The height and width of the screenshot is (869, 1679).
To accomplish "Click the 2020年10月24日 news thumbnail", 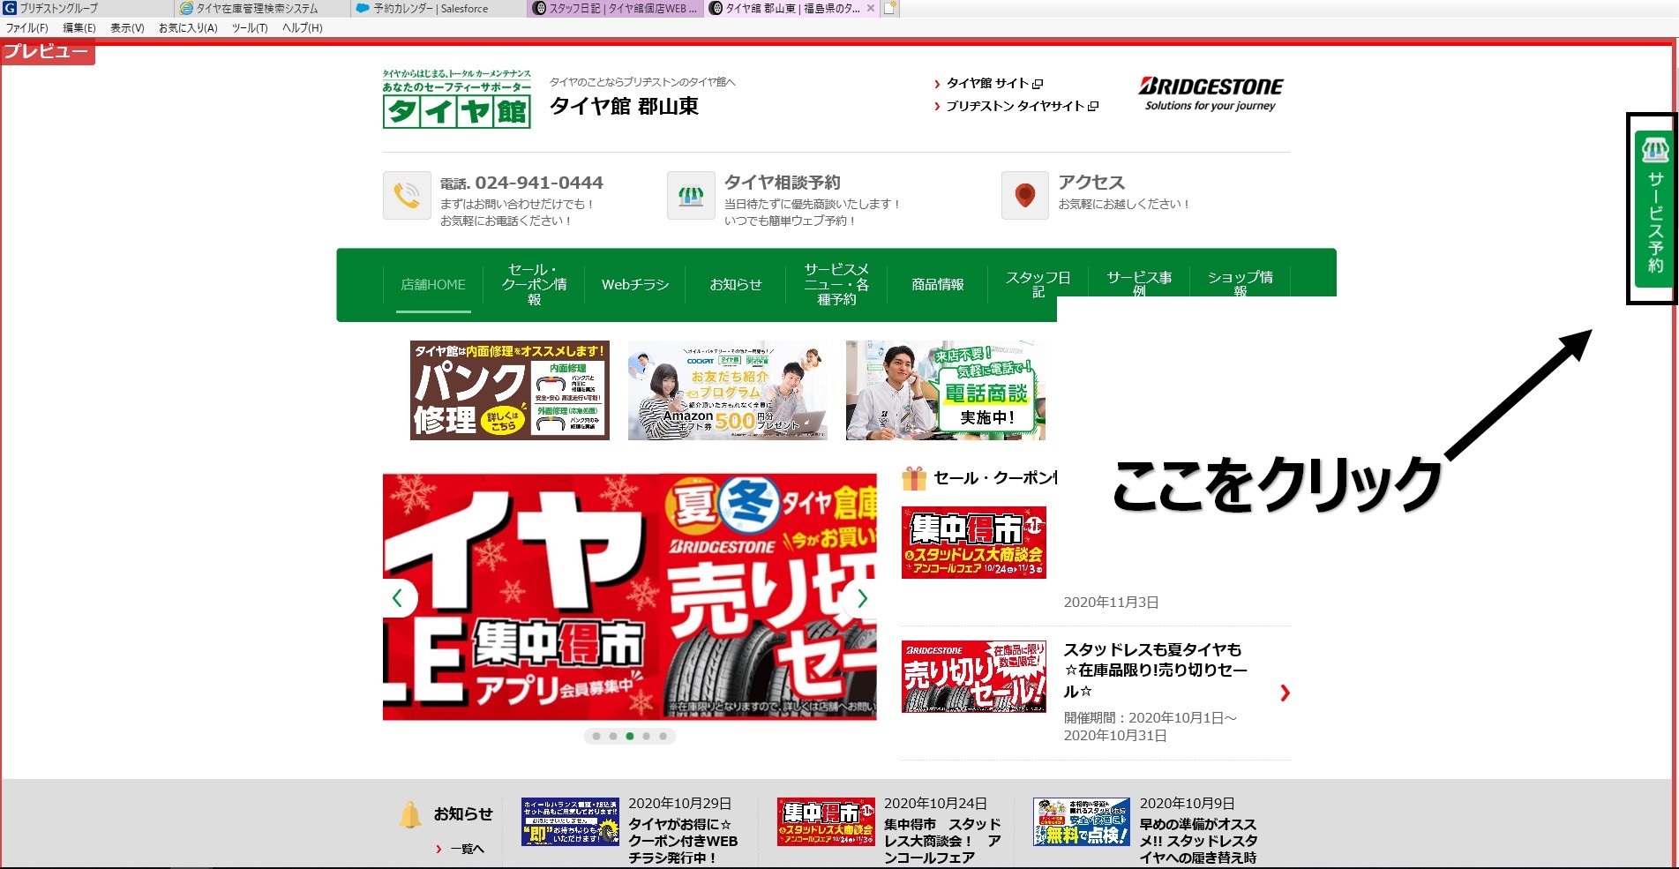I will coord(826,822).
